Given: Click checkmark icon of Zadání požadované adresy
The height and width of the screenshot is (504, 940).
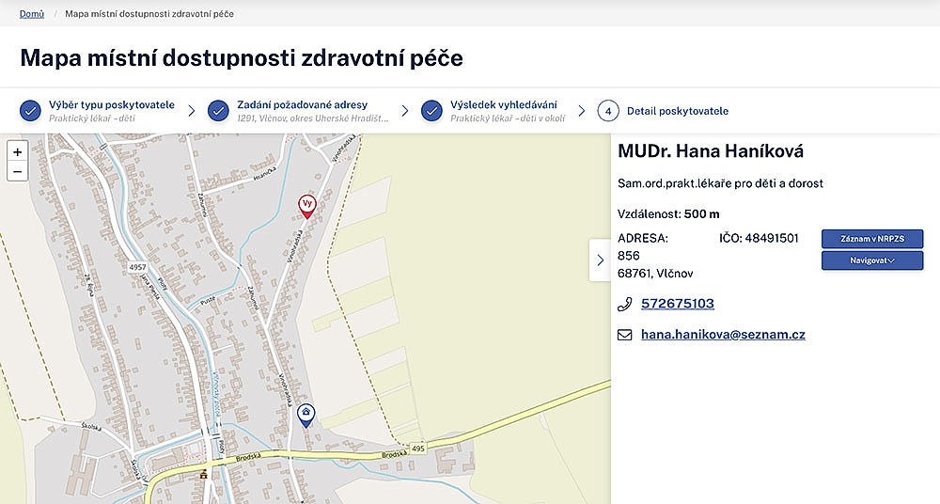Looking at the screenshot, I should 218,111.
